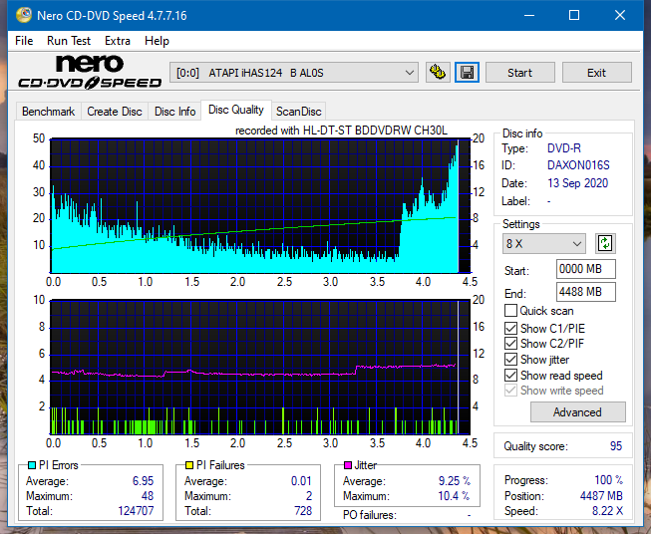Minimize the Nero CD-DVD Speed window

pyautogui.click(x=529, y=15)
